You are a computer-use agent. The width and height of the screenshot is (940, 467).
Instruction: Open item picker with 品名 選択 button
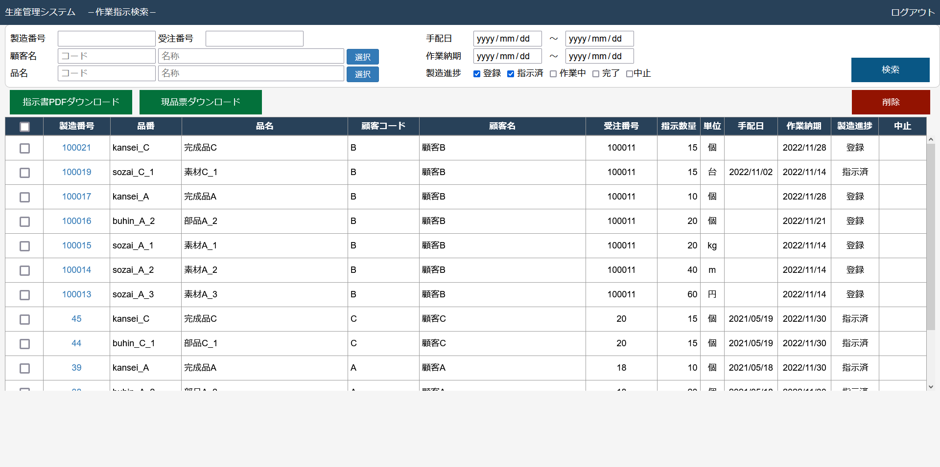tap(362, 74)
